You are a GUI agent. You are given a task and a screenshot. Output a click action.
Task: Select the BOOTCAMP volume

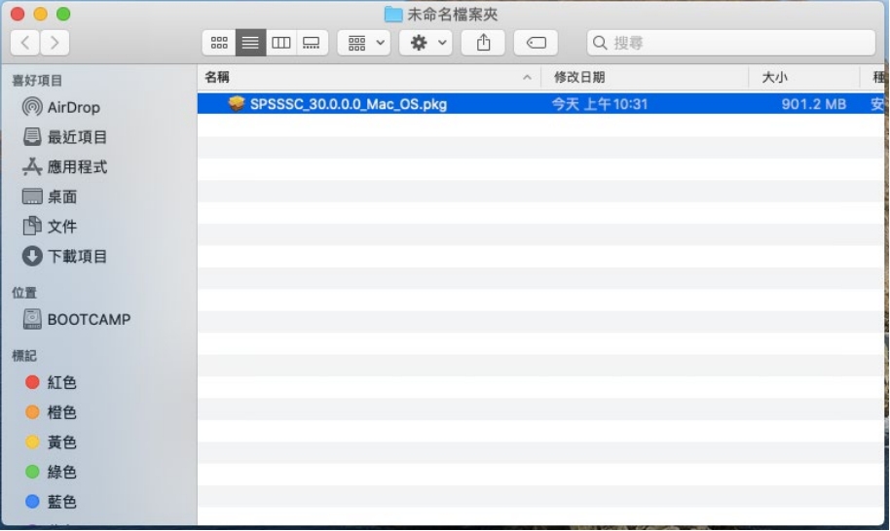pos(76,319)
